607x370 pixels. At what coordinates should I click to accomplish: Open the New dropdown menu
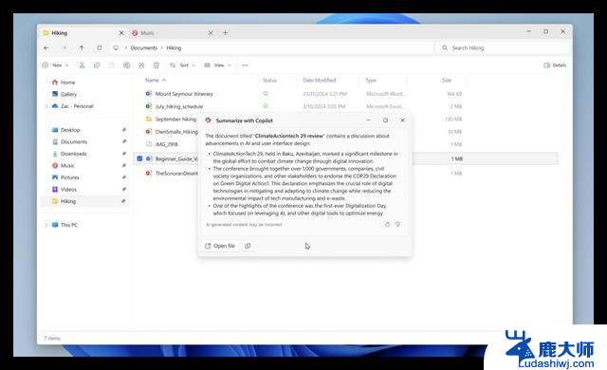[55, 65]
